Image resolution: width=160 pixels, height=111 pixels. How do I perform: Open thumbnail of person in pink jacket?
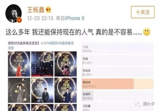pos(66,64)
